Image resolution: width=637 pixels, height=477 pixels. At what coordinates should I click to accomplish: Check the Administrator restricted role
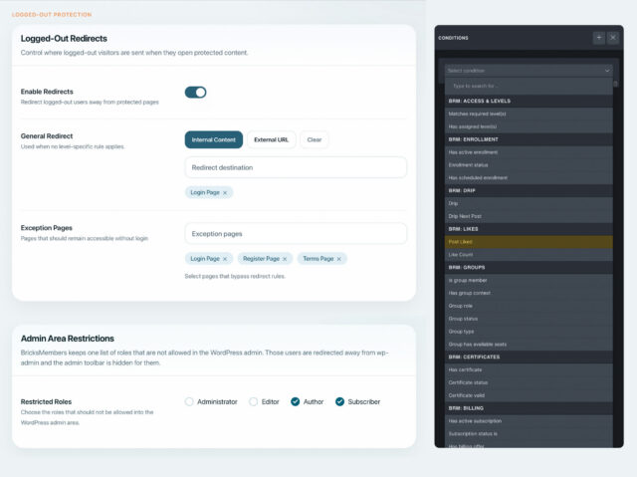click(189, 402)
